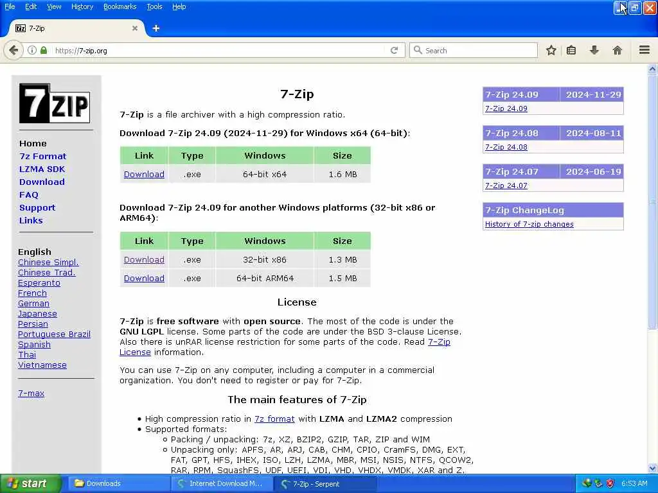Go to the Download page in sidebar
The height and width of the screenshot is (493, 658).
pos(42,182)
